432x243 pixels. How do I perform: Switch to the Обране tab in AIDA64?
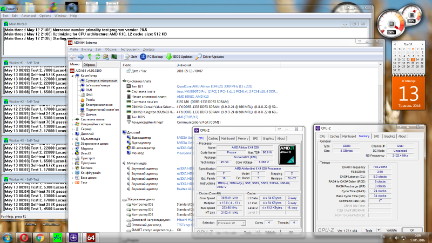tap(89, 65)
